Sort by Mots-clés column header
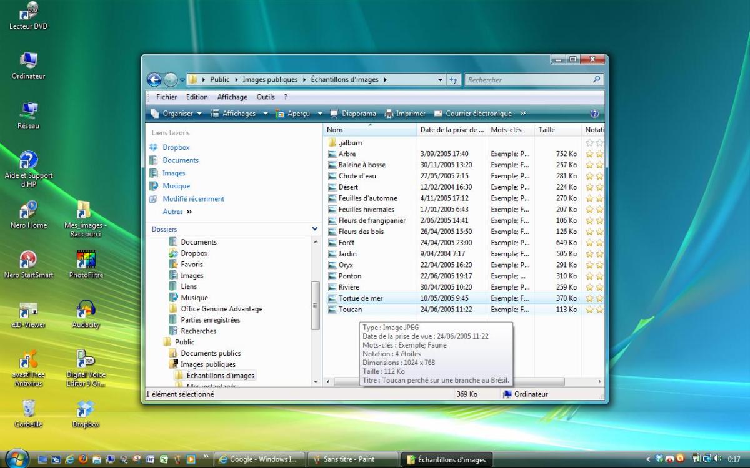 511,130
